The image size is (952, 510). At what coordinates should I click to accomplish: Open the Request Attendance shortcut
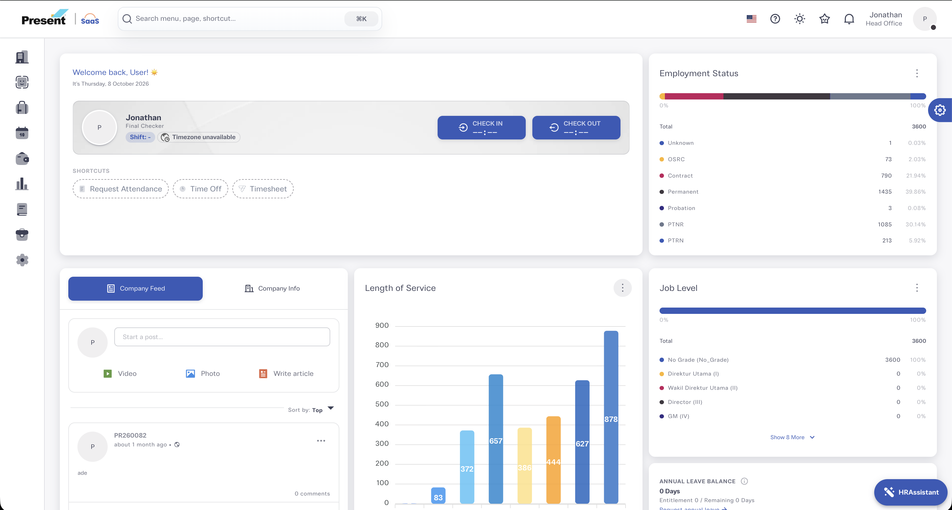[x=121, y=189]
